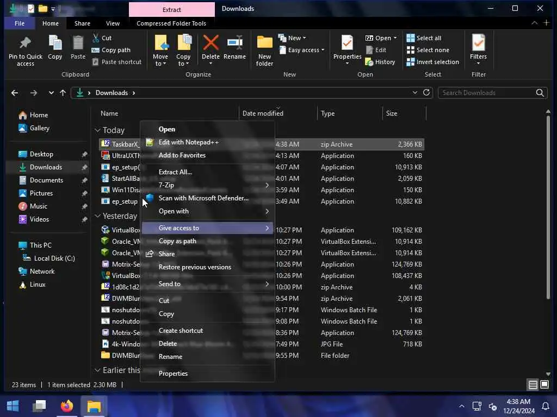The height and width of the screenshot is (417, 557).
Task: Open the Move to dropdown
Action: 160,60
